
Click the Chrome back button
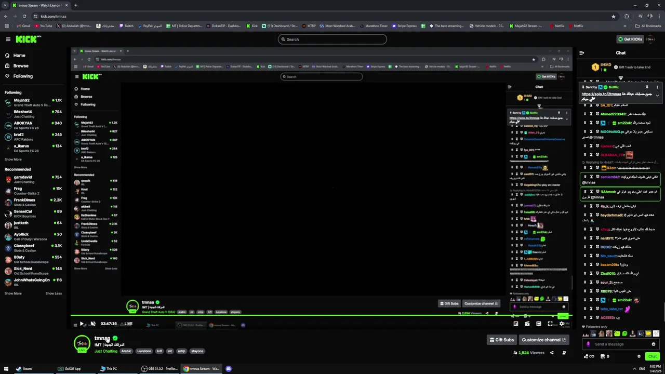click(7, 17)
